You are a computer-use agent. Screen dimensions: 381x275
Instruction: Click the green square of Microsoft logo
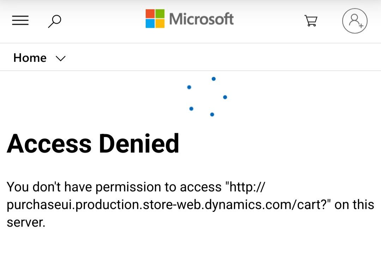pos(160,14)
